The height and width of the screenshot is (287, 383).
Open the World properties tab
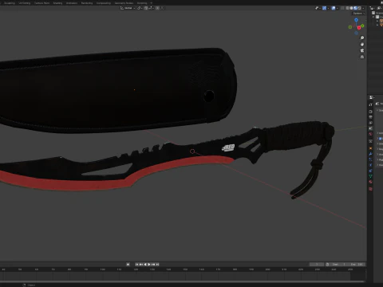(370, 134)
